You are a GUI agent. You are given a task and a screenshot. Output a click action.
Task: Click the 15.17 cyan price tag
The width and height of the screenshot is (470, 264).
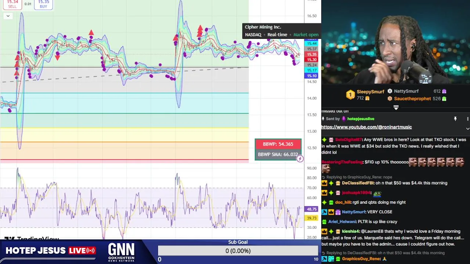tap(312, 70)
